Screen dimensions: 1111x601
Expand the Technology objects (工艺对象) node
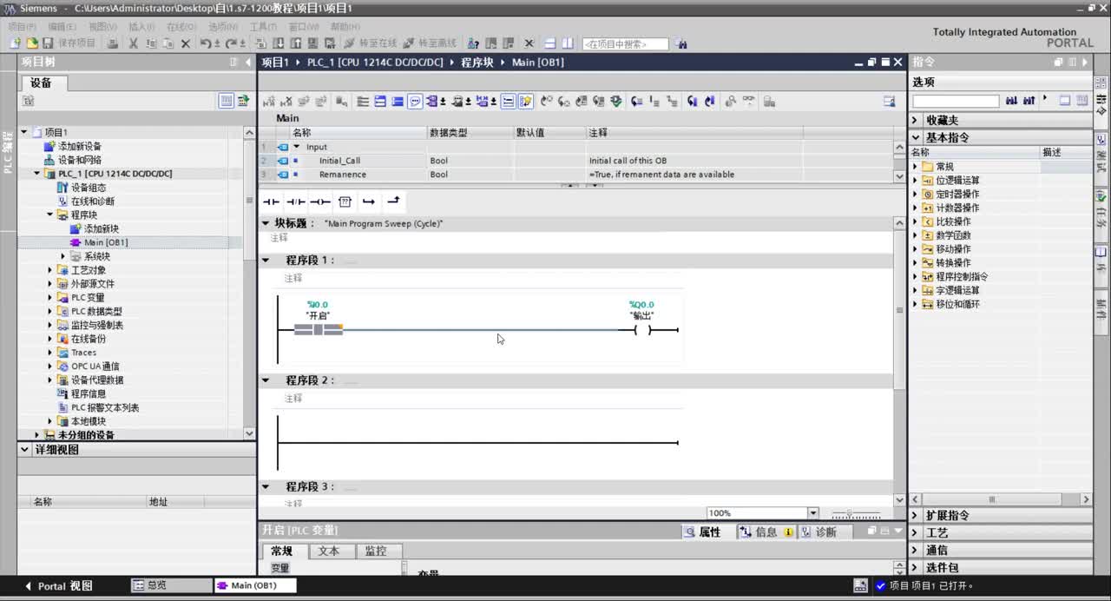coord(50,270)
